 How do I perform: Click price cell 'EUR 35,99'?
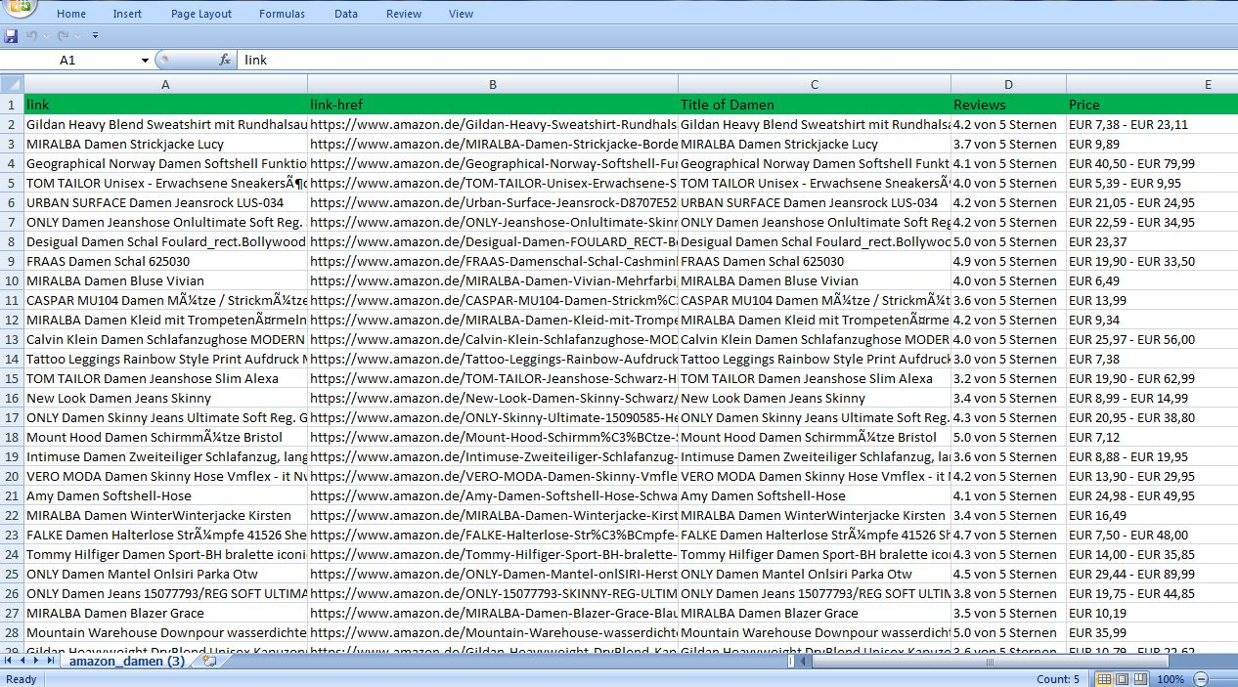(1152, 632)
